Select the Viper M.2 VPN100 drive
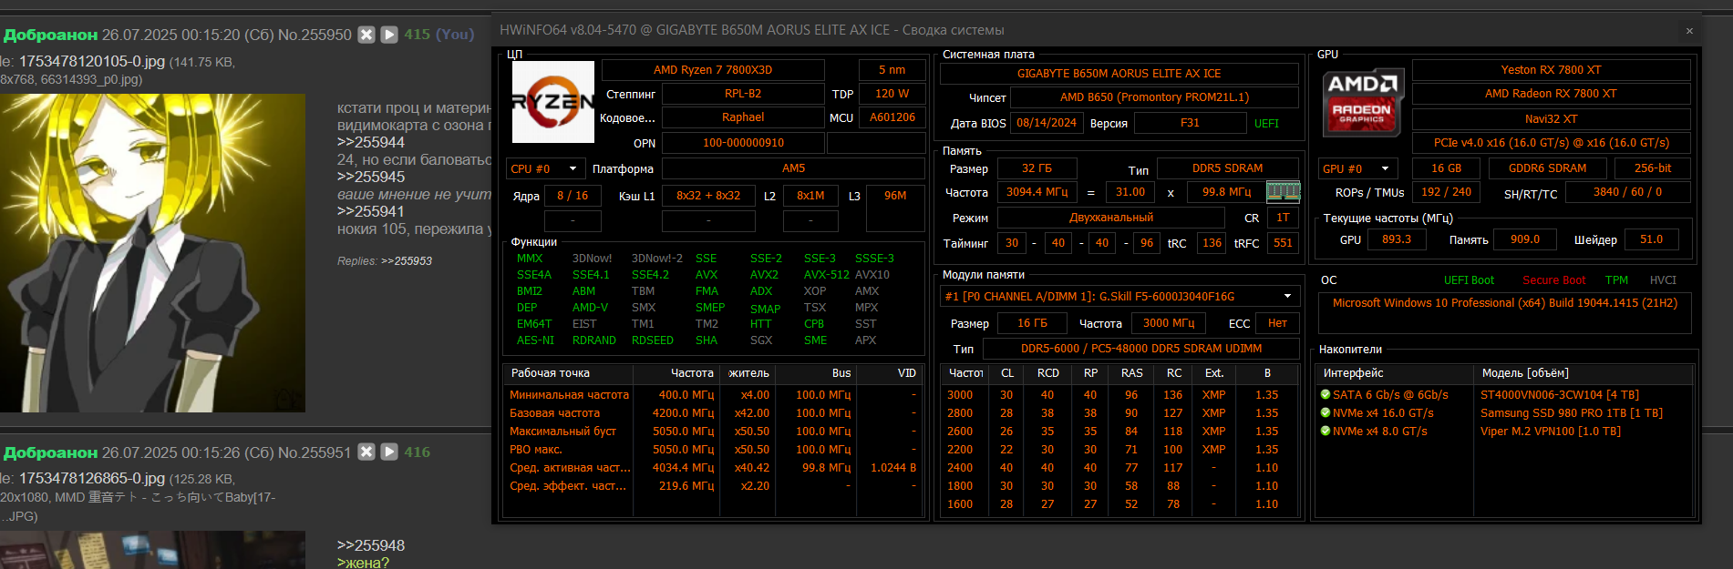Screen dimensions: 1733x569 tap(1504, 432)
